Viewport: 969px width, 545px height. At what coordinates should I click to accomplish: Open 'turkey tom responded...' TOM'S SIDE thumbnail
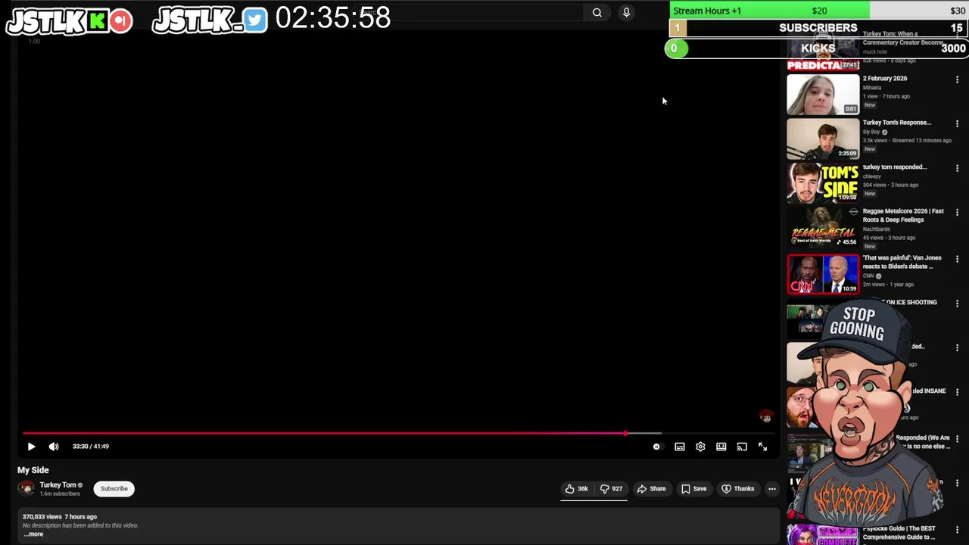[x=823, y=183]
